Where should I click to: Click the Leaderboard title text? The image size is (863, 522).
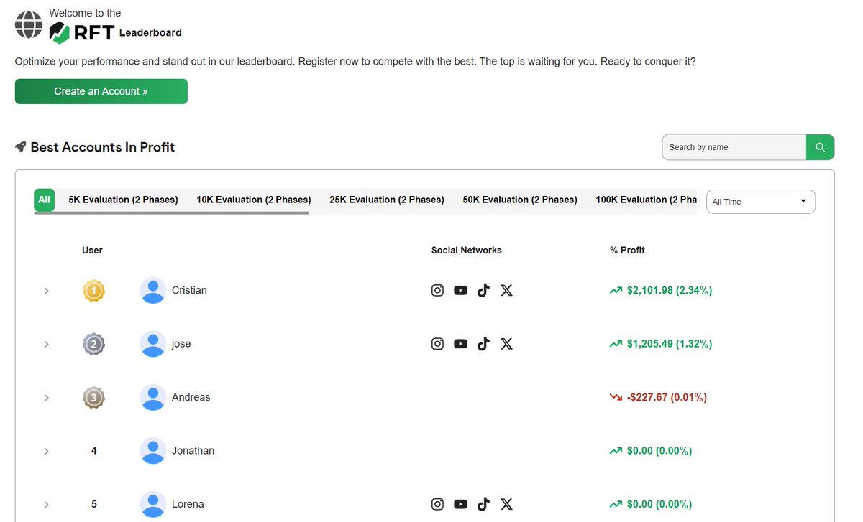[150, 32]
